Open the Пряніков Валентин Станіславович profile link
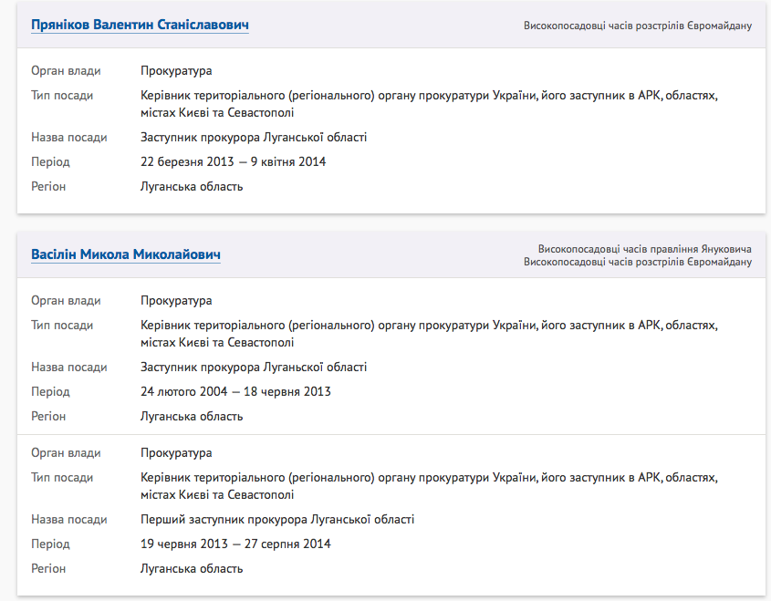 coord(140,25)
